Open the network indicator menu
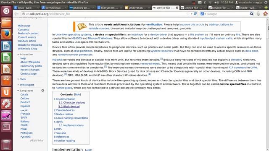Viewport: 269px width, 151px height. [x=210, y=3]
